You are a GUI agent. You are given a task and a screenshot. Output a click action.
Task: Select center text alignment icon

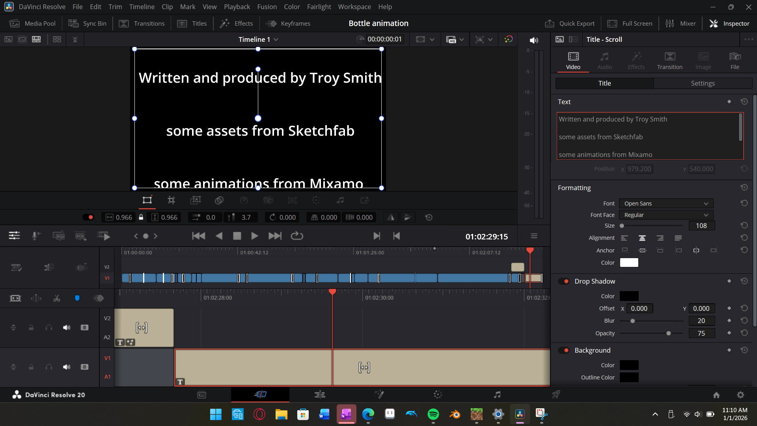[x=642, y=238]
